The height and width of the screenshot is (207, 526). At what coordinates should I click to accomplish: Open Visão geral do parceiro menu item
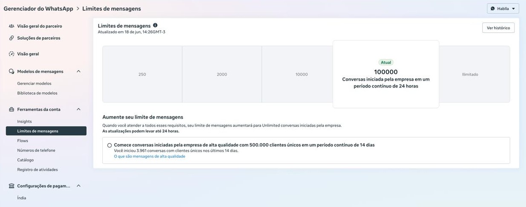click(39, 26)
